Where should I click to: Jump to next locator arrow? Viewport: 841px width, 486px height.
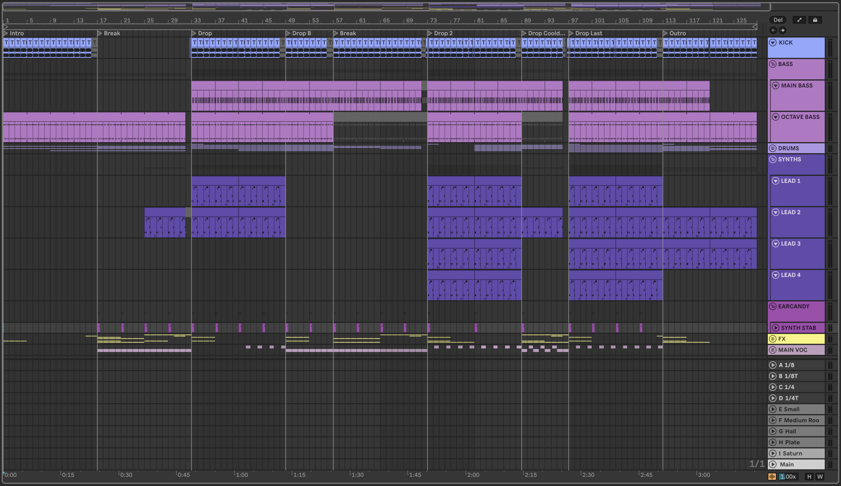[x=782, y=30]
